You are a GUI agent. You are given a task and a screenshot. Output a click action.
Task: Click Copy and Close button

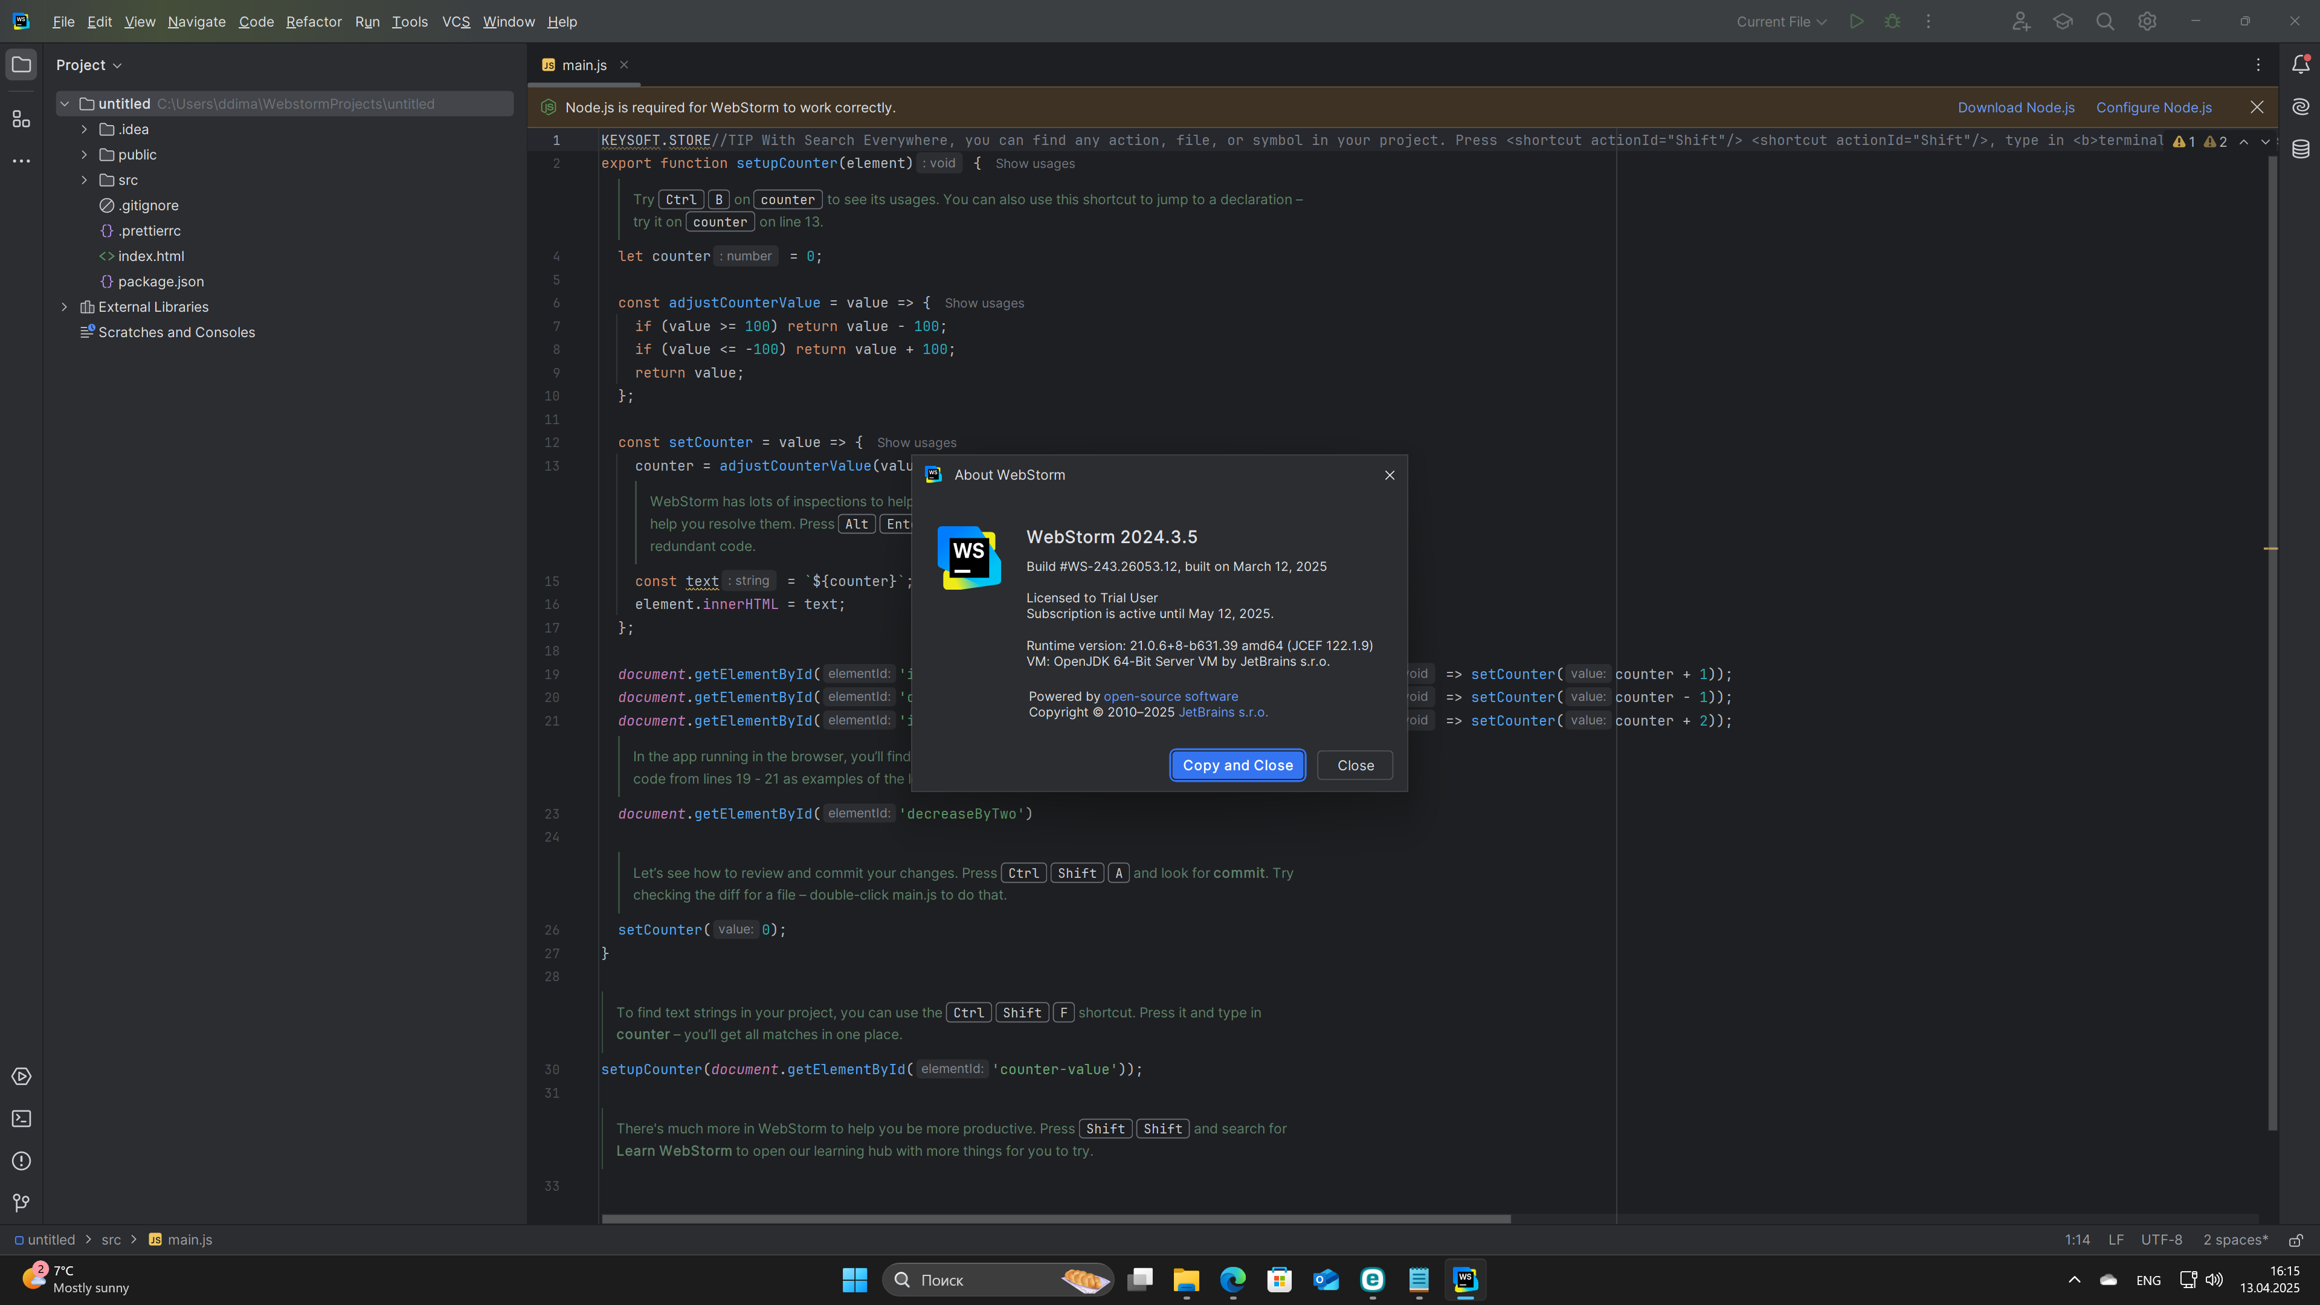click(x=1237, y=765)
